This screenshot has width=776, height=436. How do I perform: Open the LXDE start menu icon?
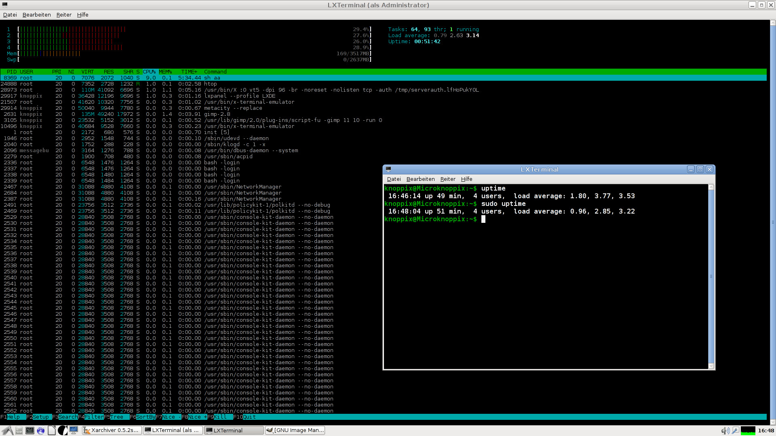pyautogui.click(x=7, y=430)
